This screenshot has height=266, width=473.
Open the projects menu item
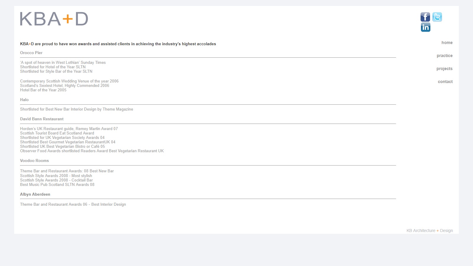(x=444, y=69)
